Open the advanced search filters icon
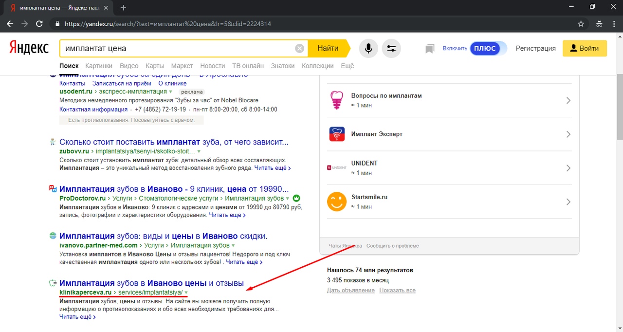This screenshot has height=332, width=623. 391,48
